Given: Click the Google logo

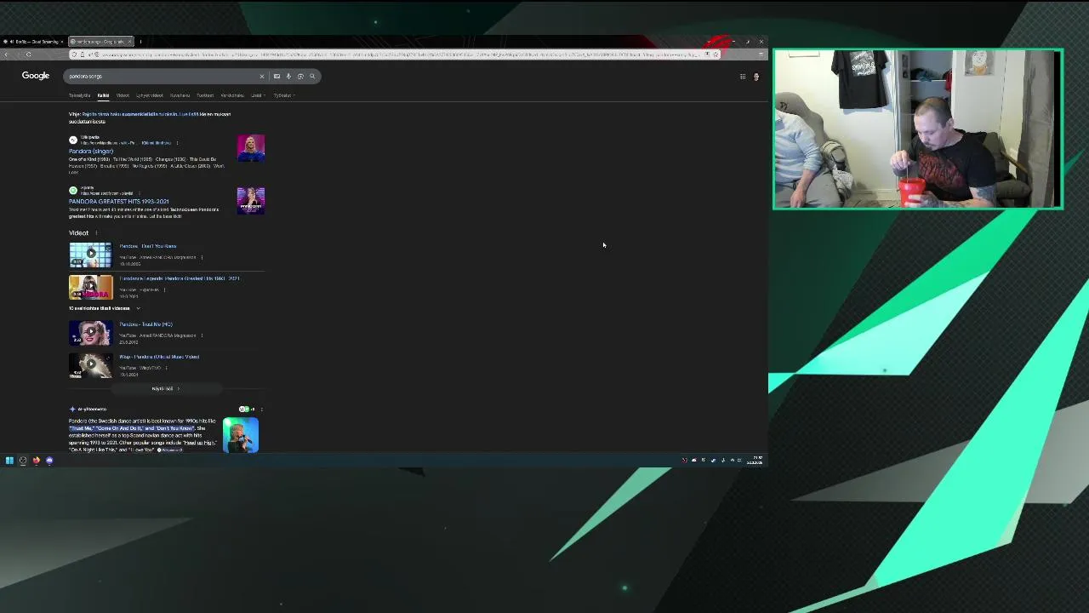Looking at the screenshot, I should click(36, 76).
